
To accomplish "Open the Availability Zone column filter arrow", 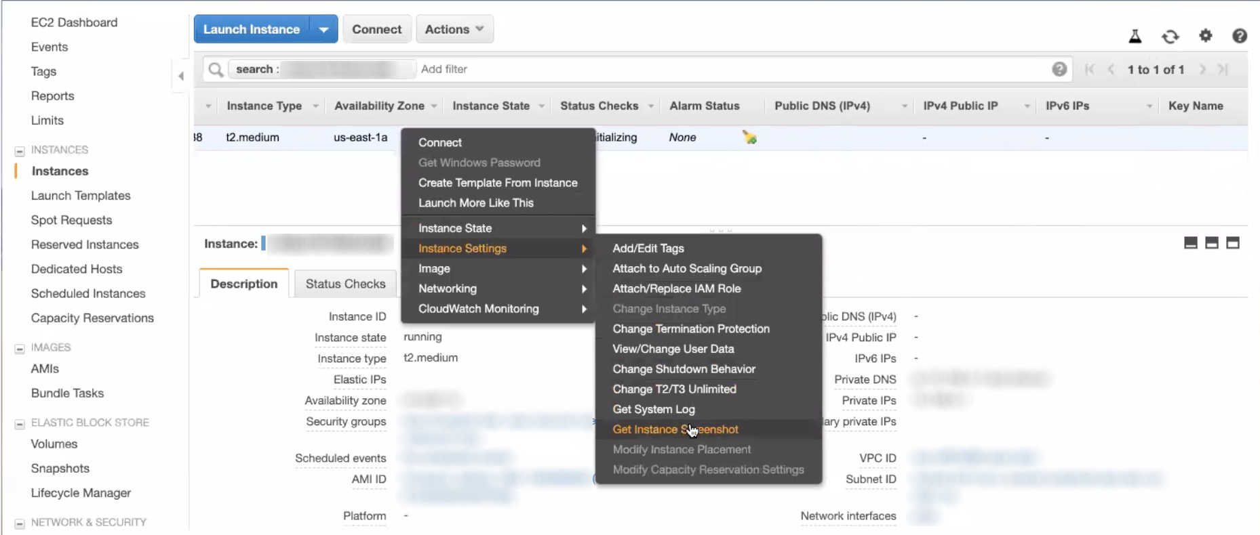I will tap(434, 106).
